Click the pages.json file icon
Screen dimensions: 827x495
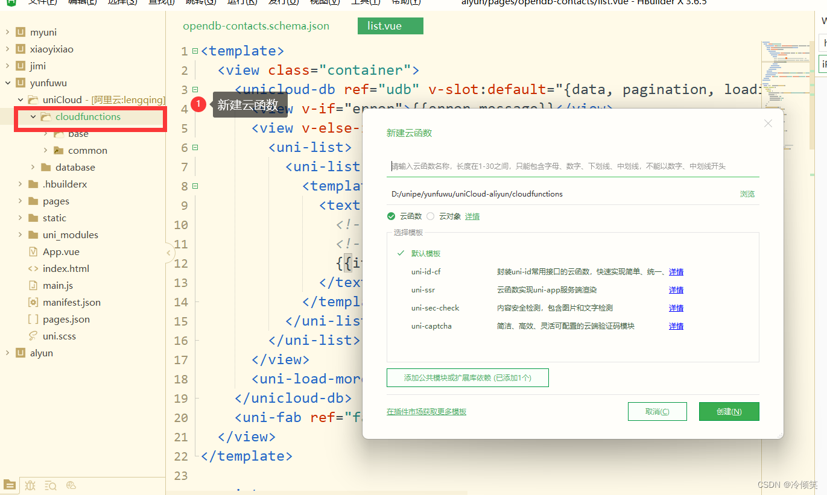(x=33, y=319)
